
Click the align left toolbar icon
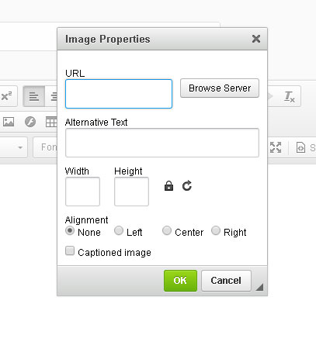pyautogui.click(x=33, y=97)
